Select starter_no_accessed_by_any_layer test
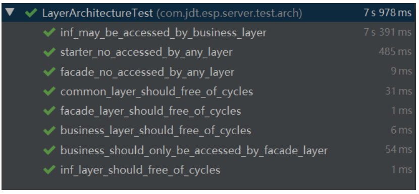The height and width of the screenshot is (194, 419). 146,52
